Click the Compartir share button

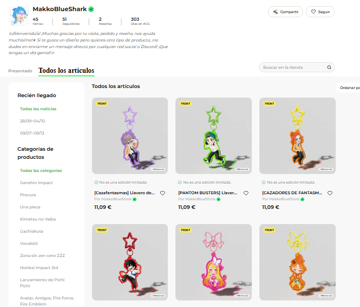point(285,12)
